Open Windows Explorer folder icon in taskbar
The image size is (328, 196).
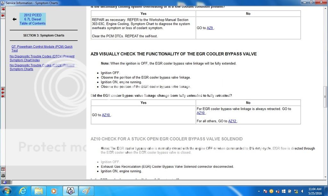click(38, 191)
